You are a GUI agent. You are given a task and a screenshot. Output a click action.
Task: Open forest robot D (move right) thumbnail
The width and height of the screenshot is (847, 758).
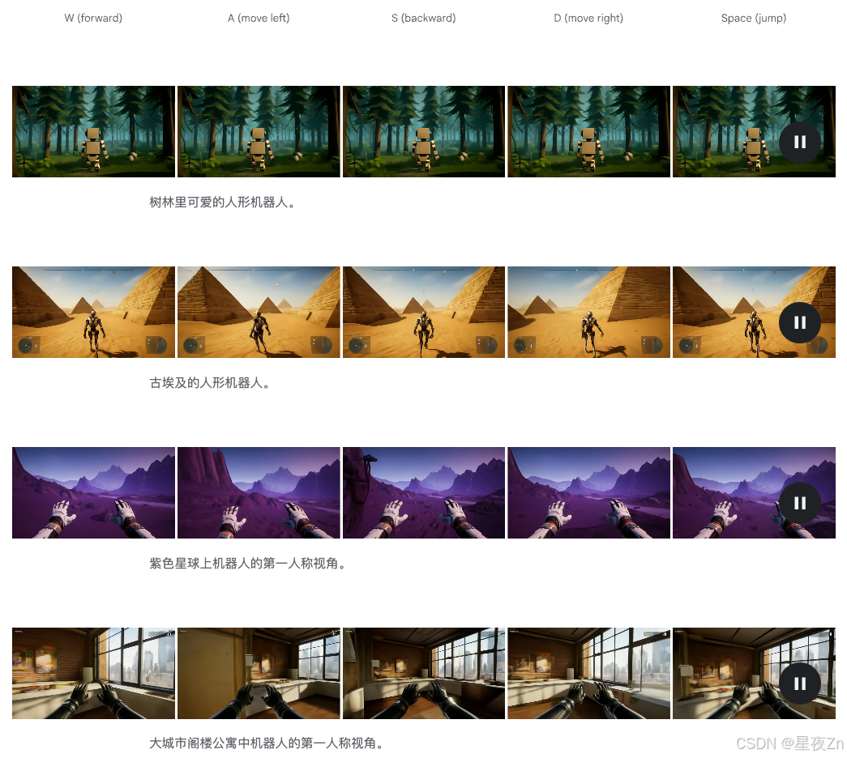(x=588, y=132)
